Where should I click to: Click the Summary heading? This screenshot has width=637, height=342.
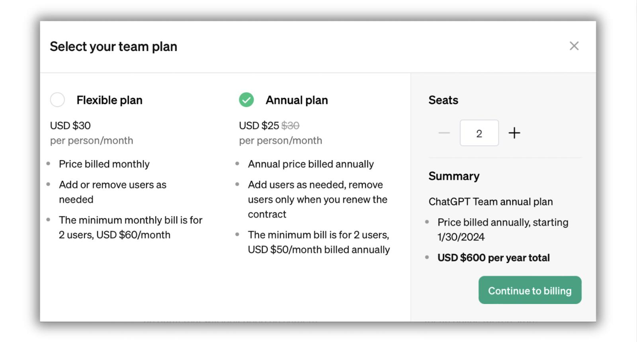(x=454, y=176)
